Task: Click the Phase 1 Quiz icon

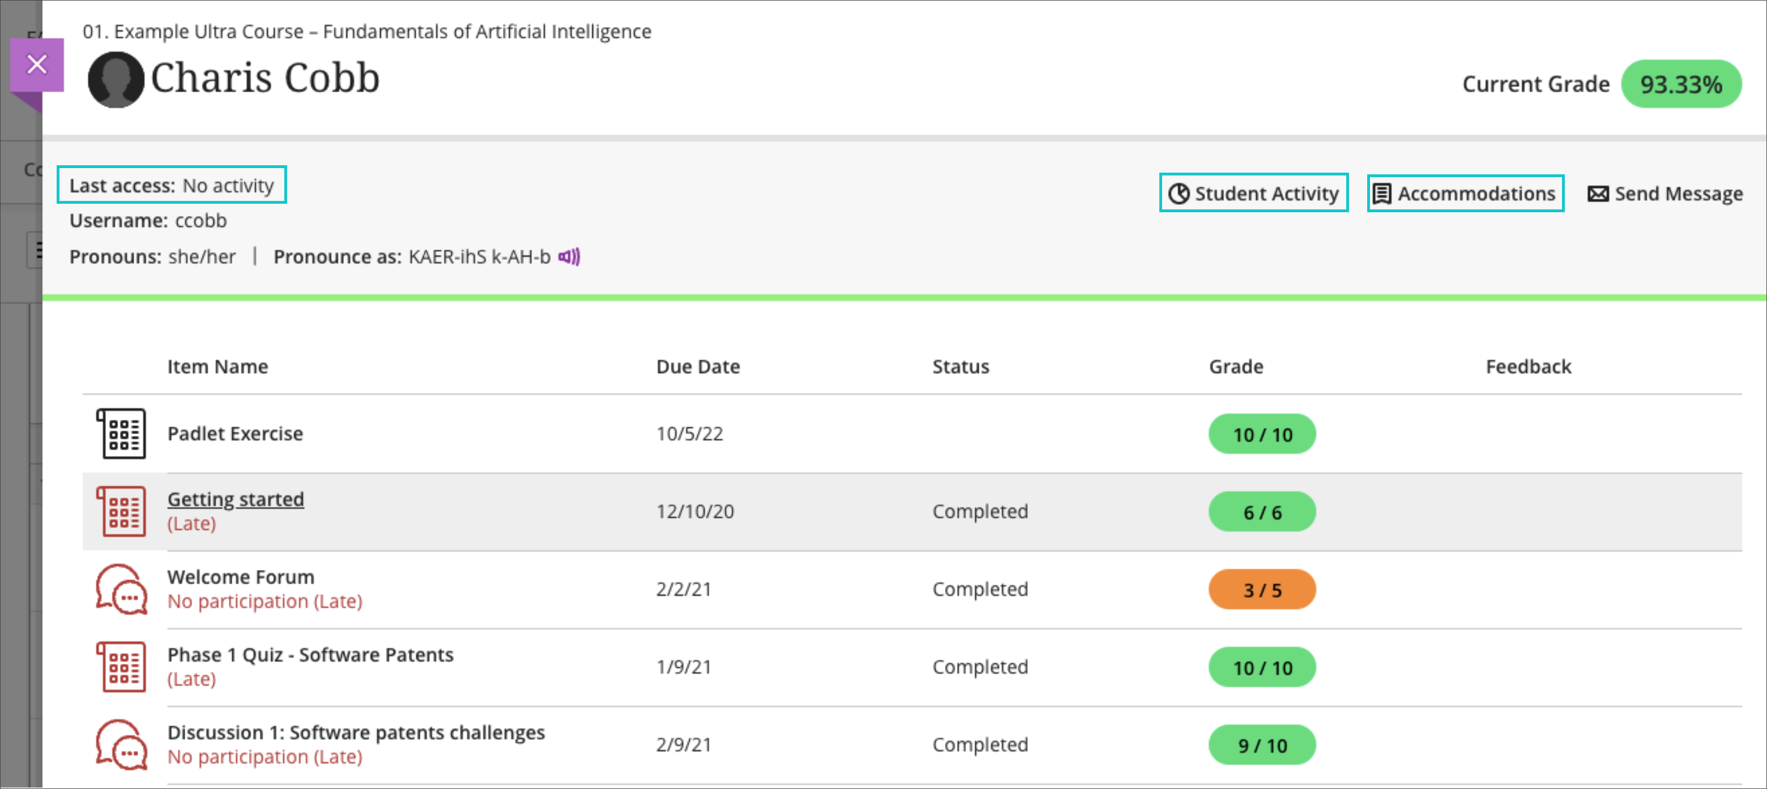Action: point(121,667)
